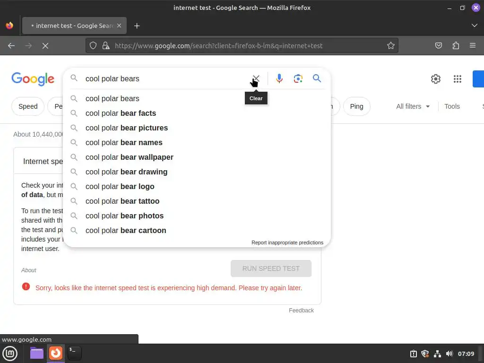The width and height of the screenshot is (484, 363).
Task: Switch to Firefox in the taskbar
Action: [56, 353]
